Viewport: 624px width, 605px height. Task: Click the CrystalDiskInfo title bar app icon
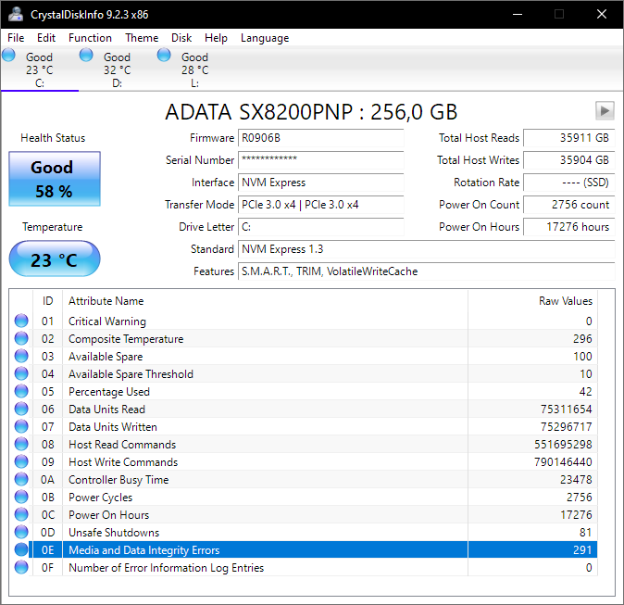pos(16,14)
